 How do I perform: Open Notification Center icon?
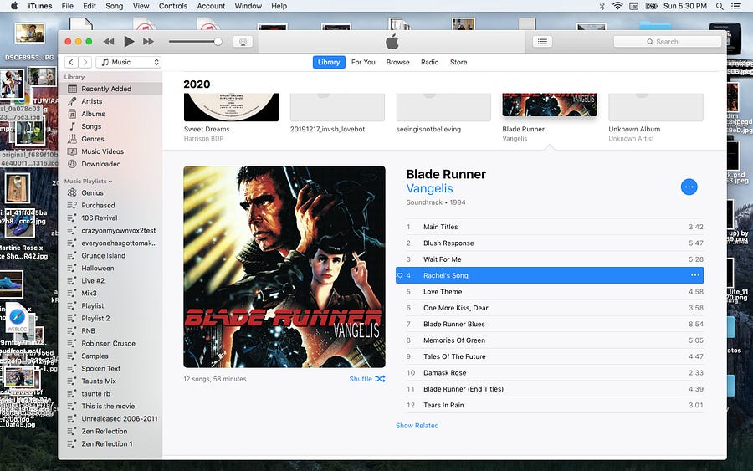point(735,6)
